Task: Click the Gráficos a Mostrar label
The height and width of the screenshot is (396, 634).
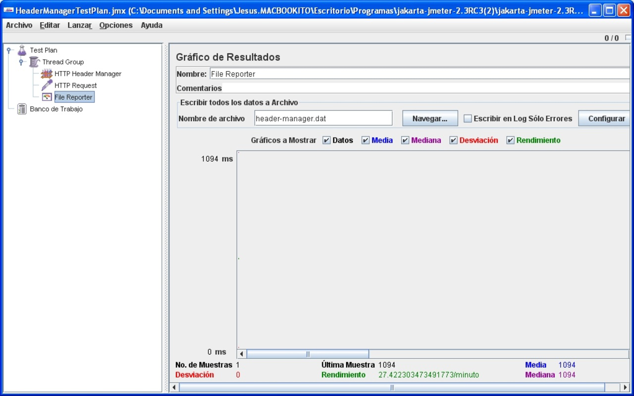Action: [283, 140]
